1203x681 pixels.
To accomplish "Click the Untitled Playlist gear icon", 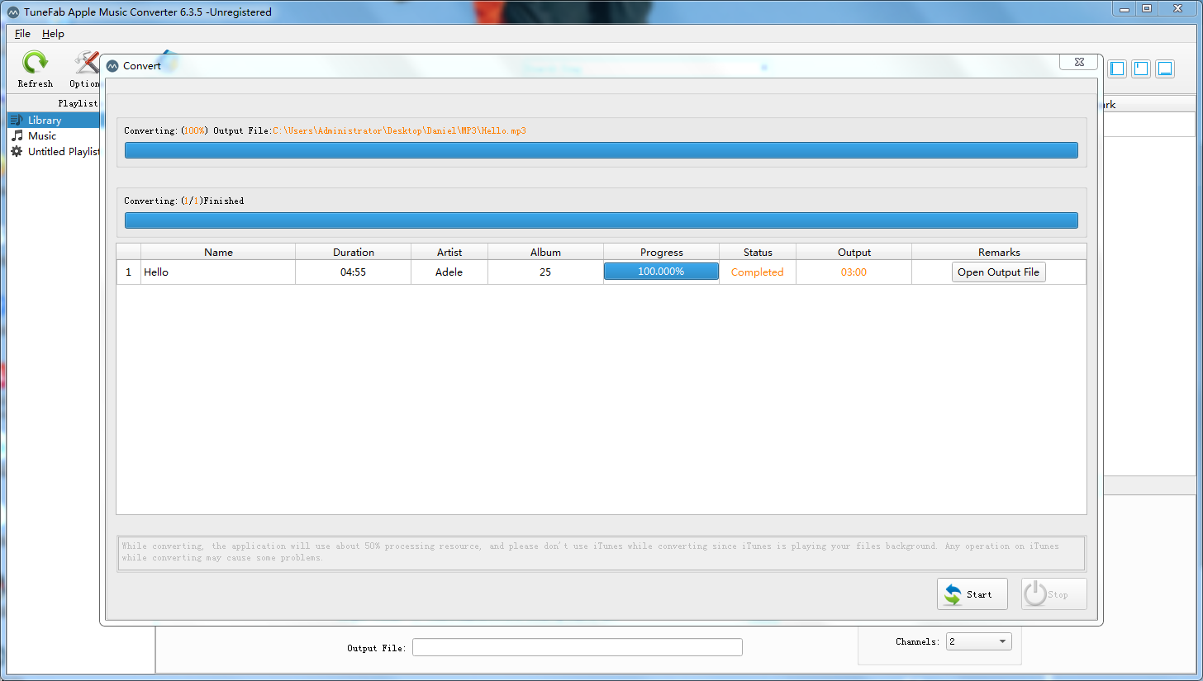I will click(x=17, y=151).
